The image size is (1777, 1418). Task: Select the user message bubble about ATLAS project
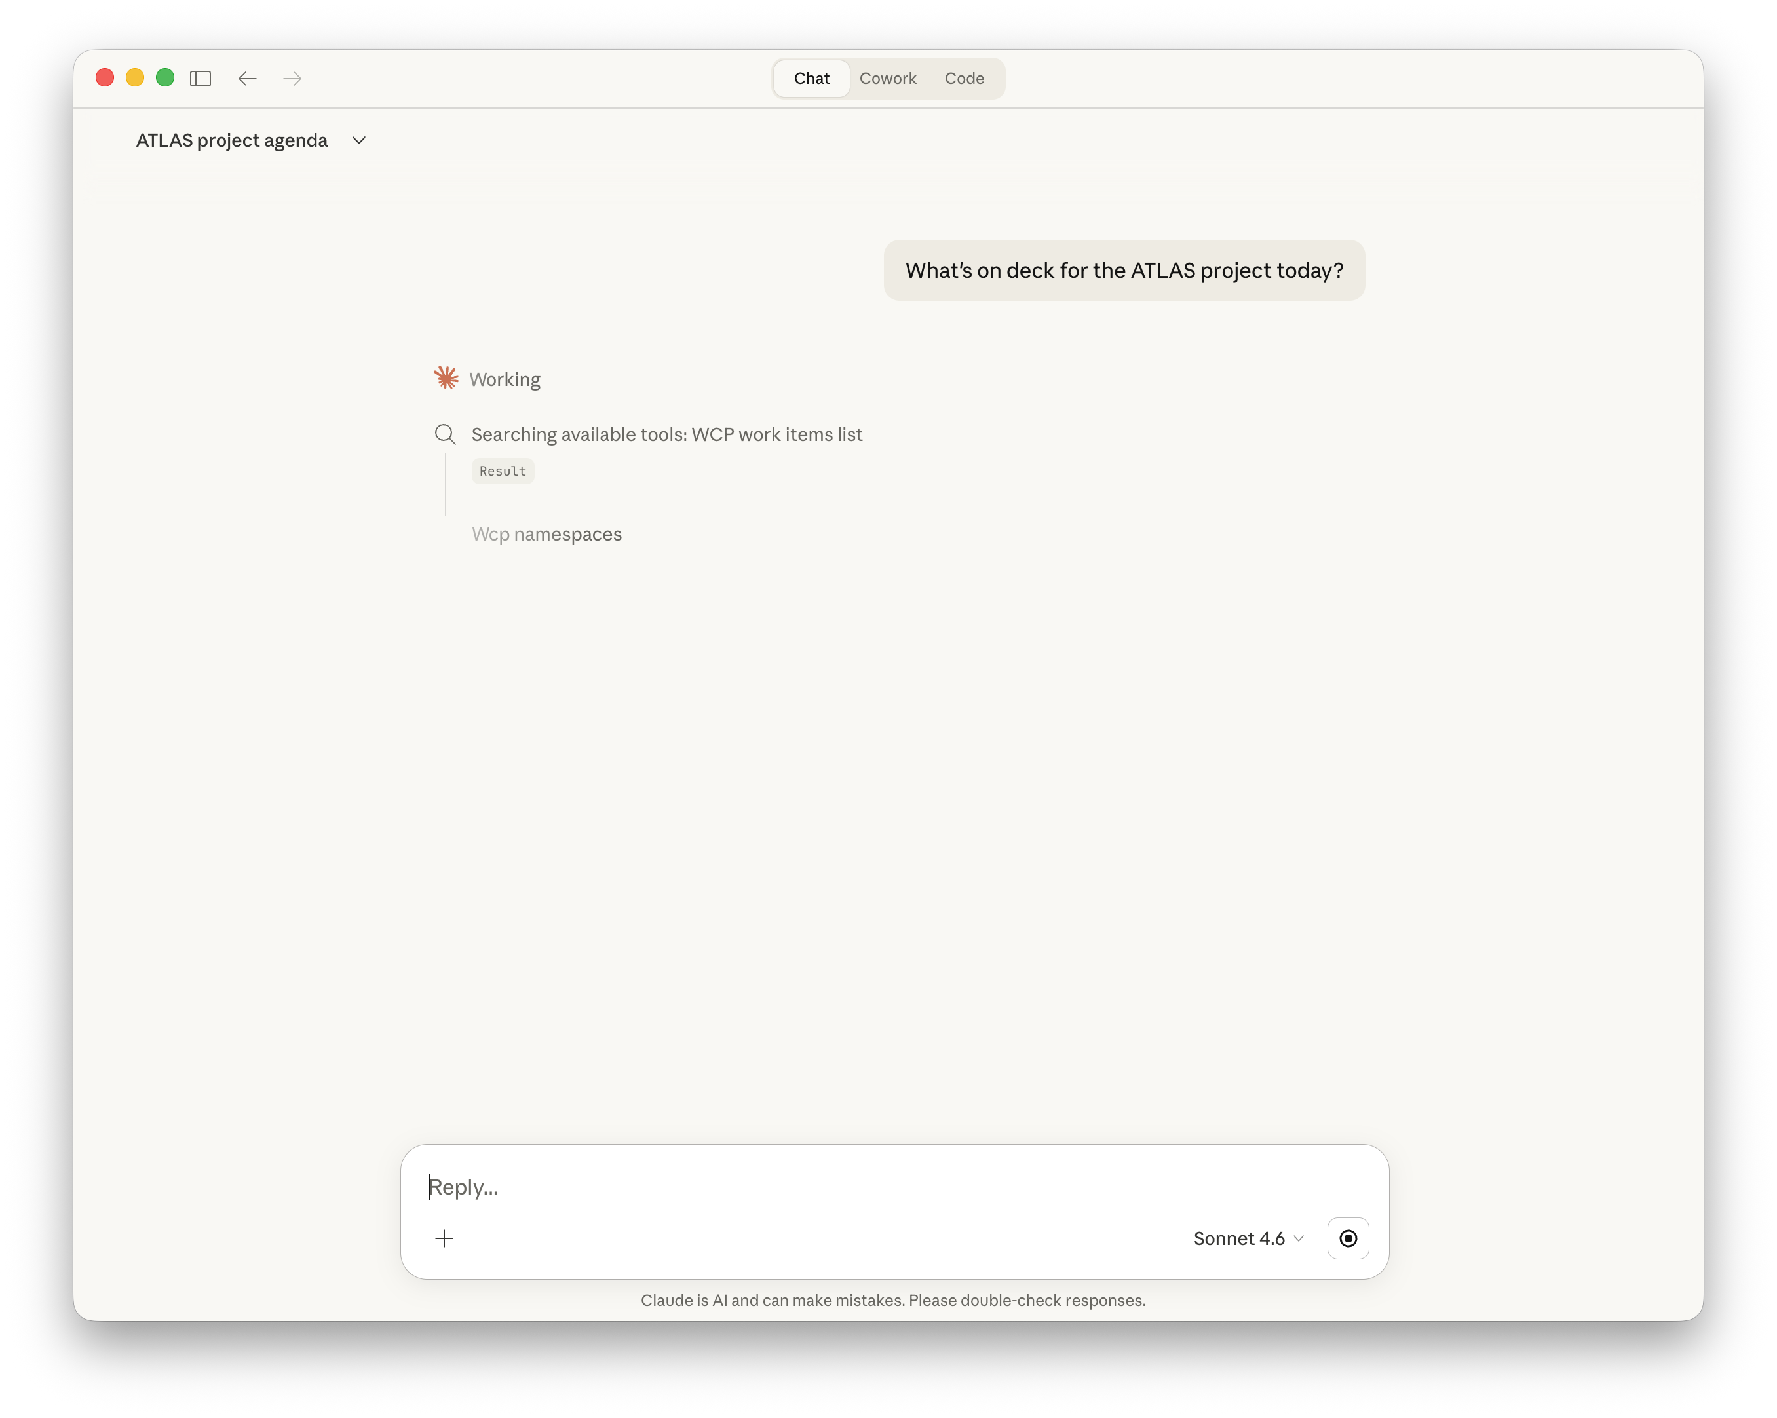[x=1123, y=269]
